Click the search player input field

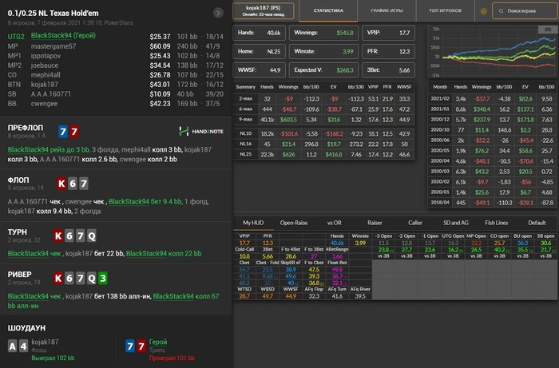525,11
